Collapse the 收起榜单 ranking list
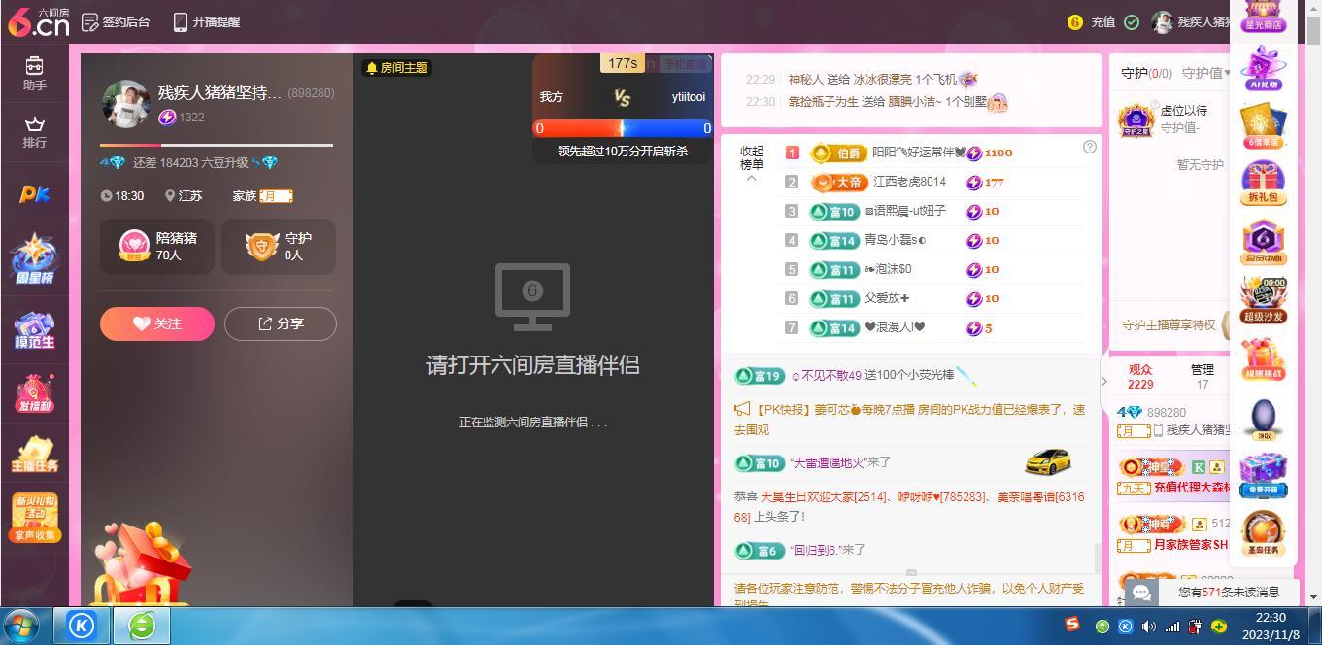The height and width of the screenshot is (645, 1322). click(752, 163)
